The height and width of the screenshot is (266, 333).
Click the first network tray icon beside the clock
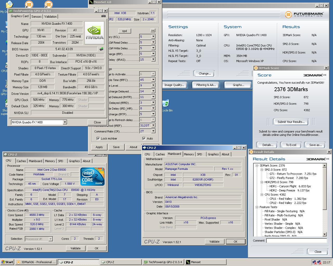[315, 262]
